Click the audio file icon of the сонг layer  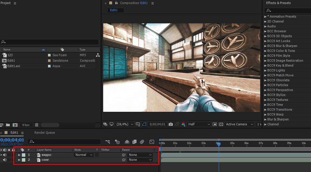tap(39, 160)
